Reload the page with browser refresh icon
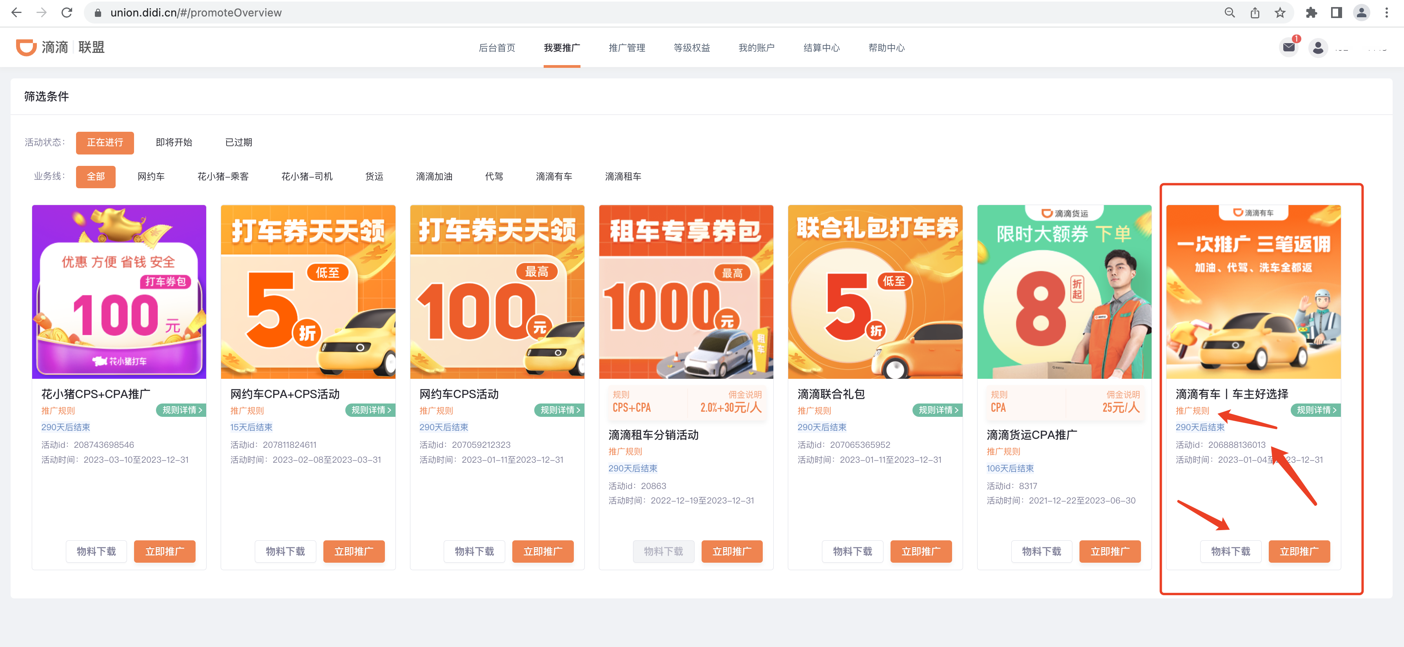The height and width of the screenshot is (647, 1404). coord(67,13)
